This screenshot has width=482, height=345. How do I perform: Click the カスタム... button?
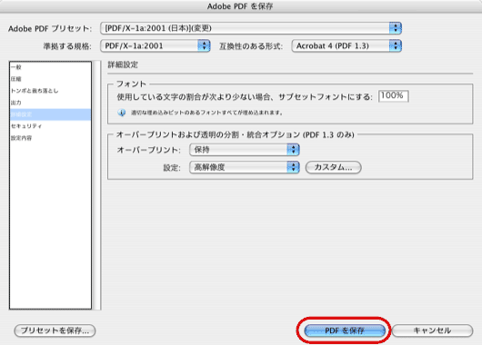pos(333,167)
